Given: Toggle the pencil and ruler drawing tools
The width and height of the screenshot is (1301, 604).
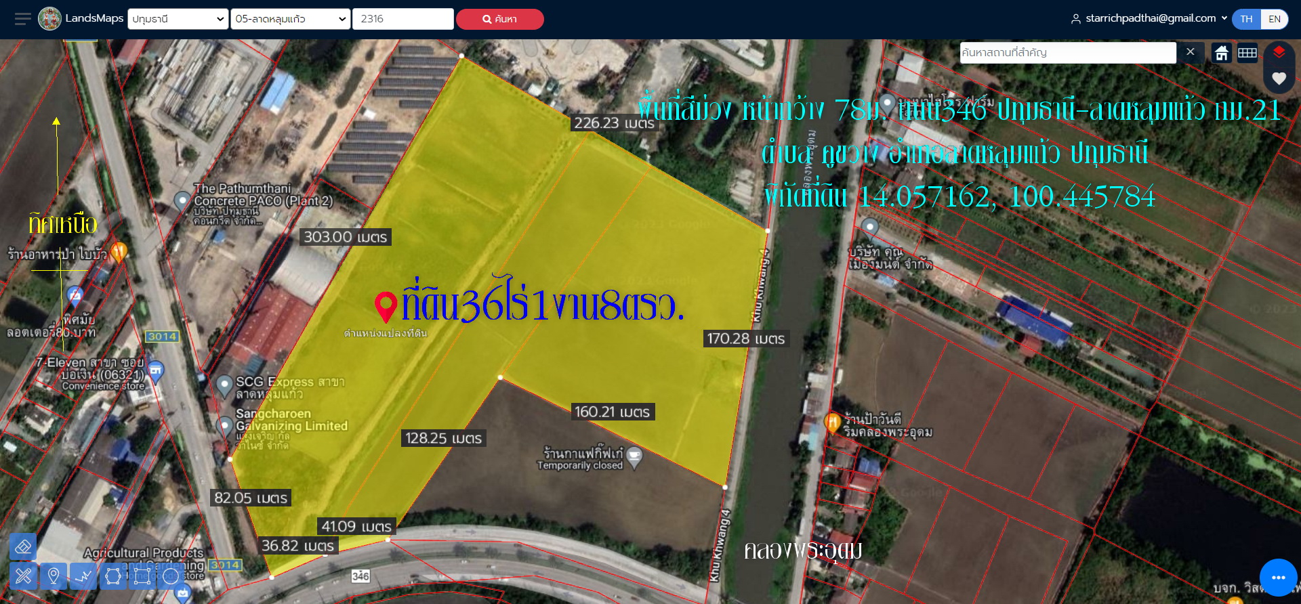Looking at the screenshot, I should 23,576.
